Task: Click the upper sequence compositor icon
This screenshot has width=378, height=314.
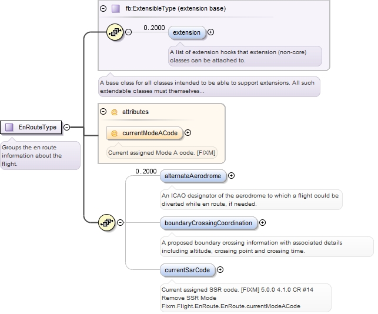Action: click(114, 32)
